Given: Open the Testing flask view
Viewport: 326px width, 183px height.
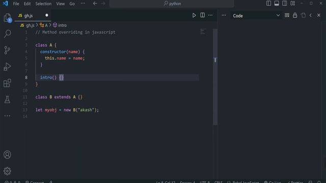Looking at the screenshot, I should point(7,100).
